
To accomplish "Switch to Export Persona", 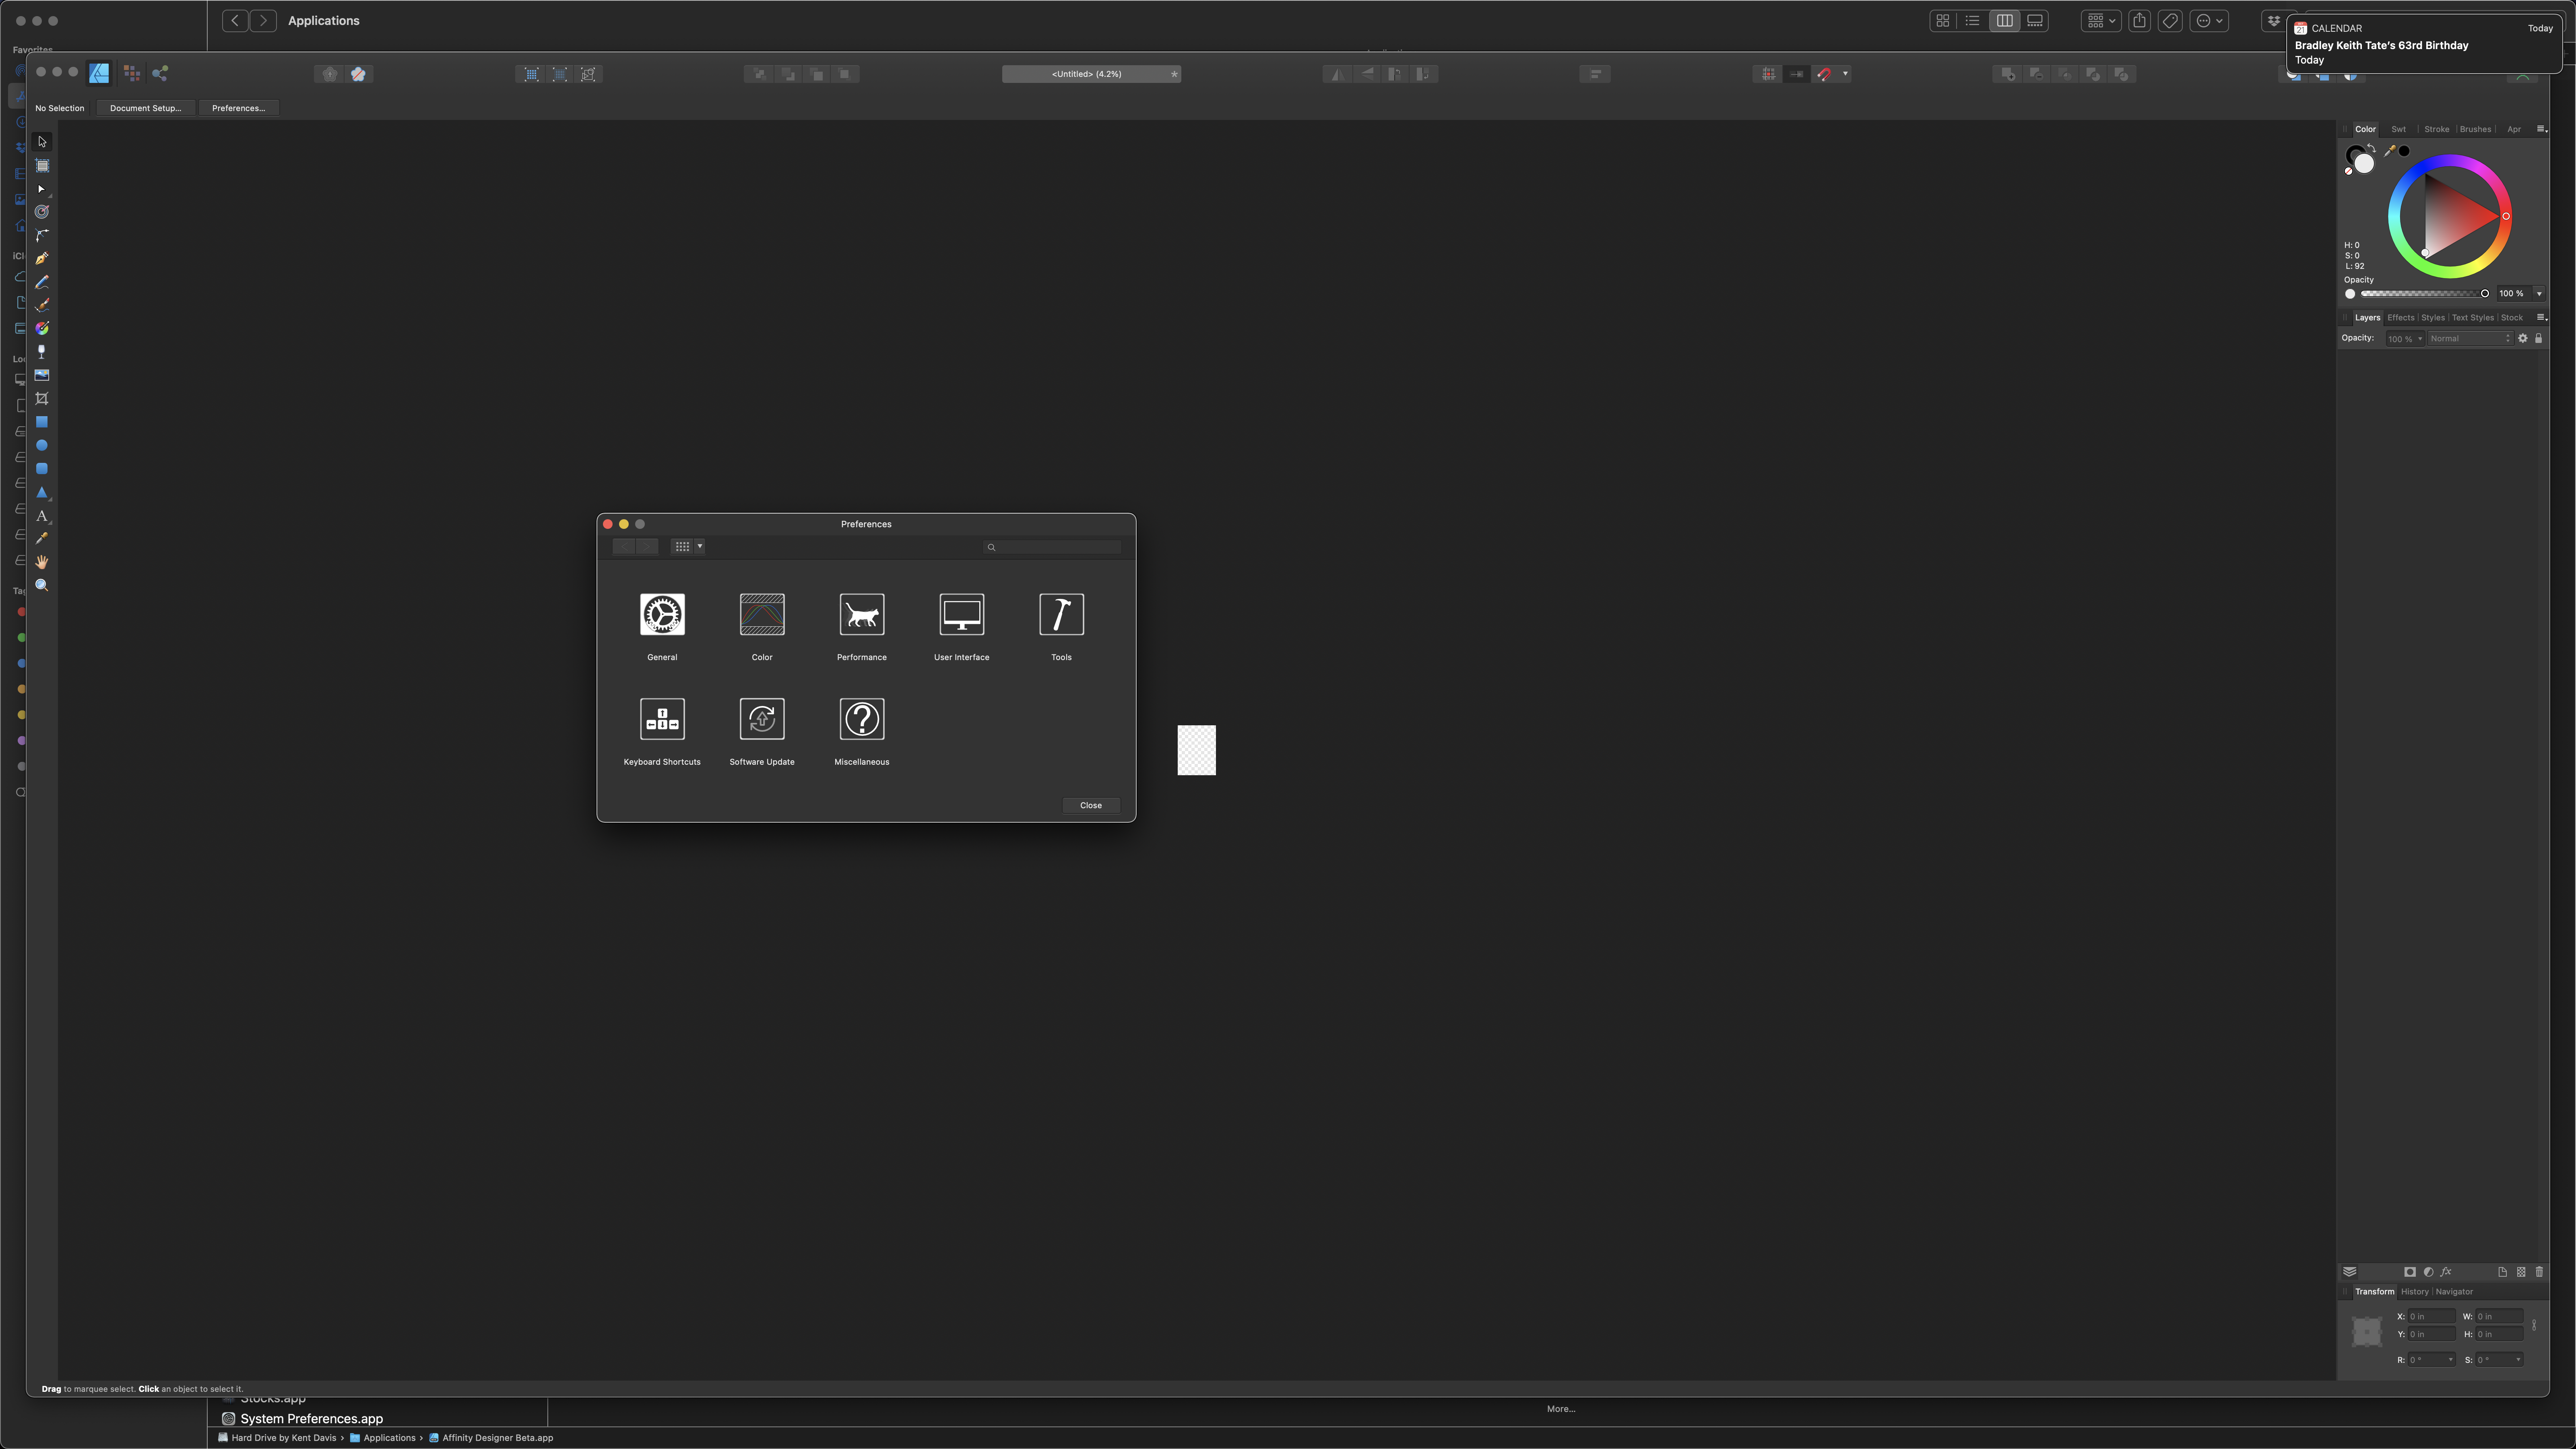I will 160,73.
